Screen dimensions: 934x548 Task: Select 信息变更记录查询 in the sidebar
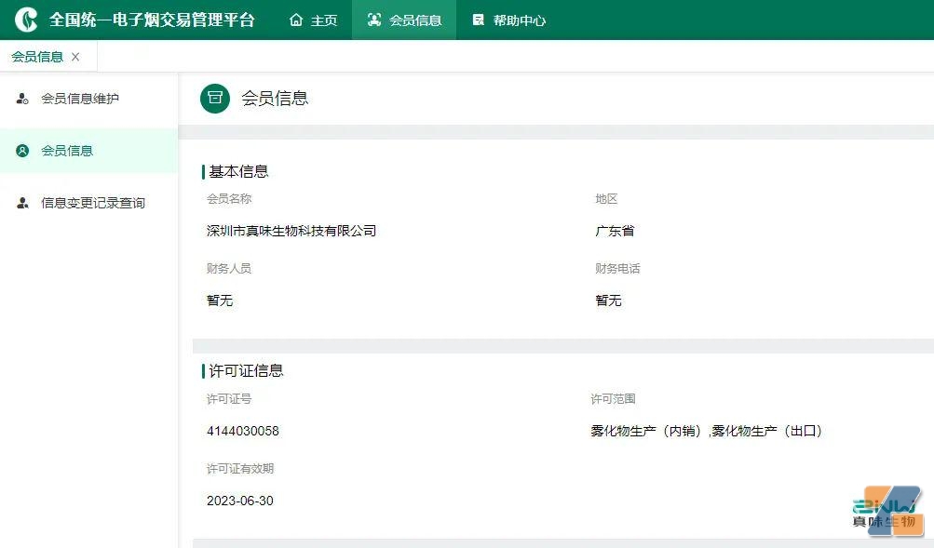(x=93, y=203)
